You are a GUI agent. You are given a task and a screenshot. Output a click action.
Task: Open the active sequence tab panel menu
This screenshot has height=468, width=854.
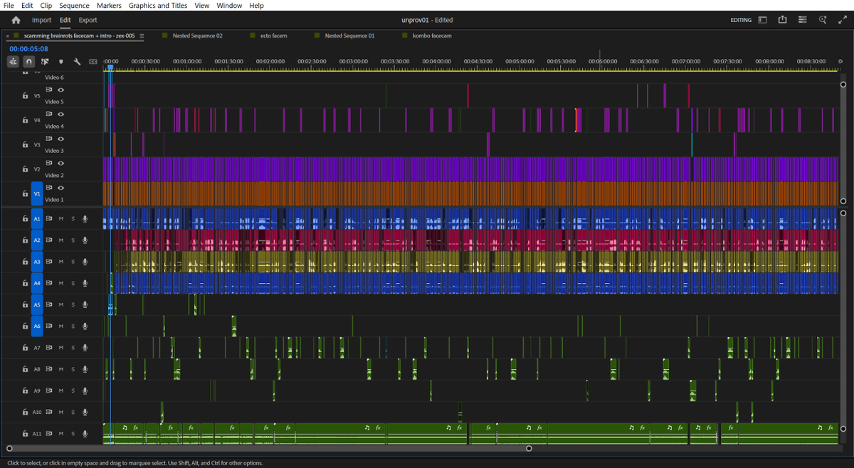click(x=142, y=36)
